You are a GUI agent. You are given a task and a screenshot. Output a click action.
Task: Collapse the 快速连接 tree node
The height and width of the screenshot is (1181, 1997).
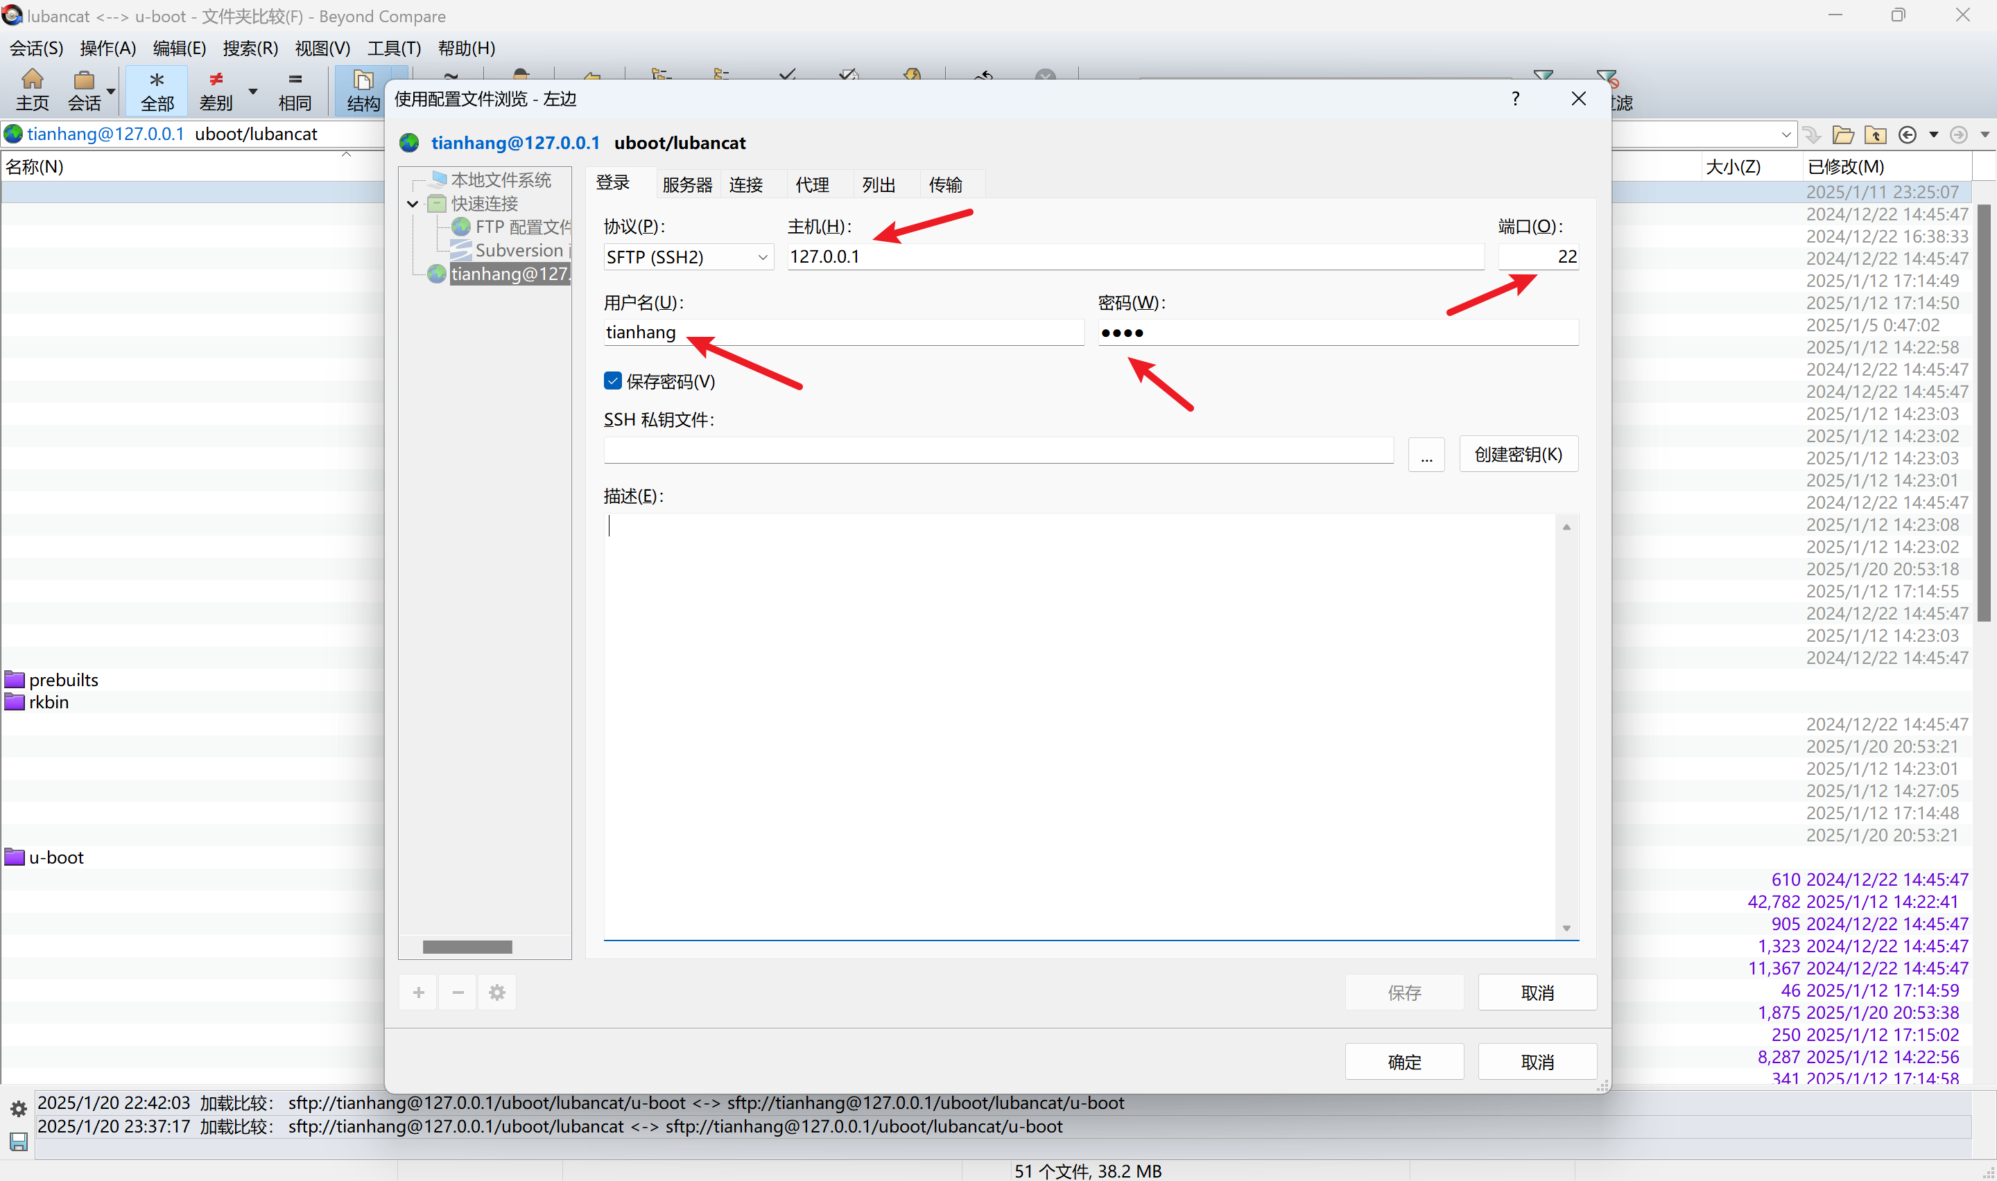coord(413,204)
